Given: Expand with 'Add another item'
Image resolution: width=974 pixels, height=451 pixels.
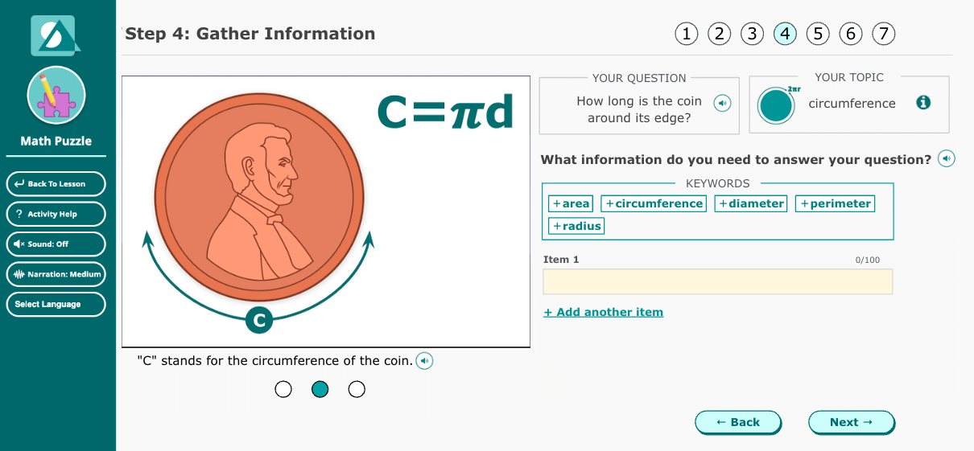Looking at the screenshot, I should (x=604, y=312).
